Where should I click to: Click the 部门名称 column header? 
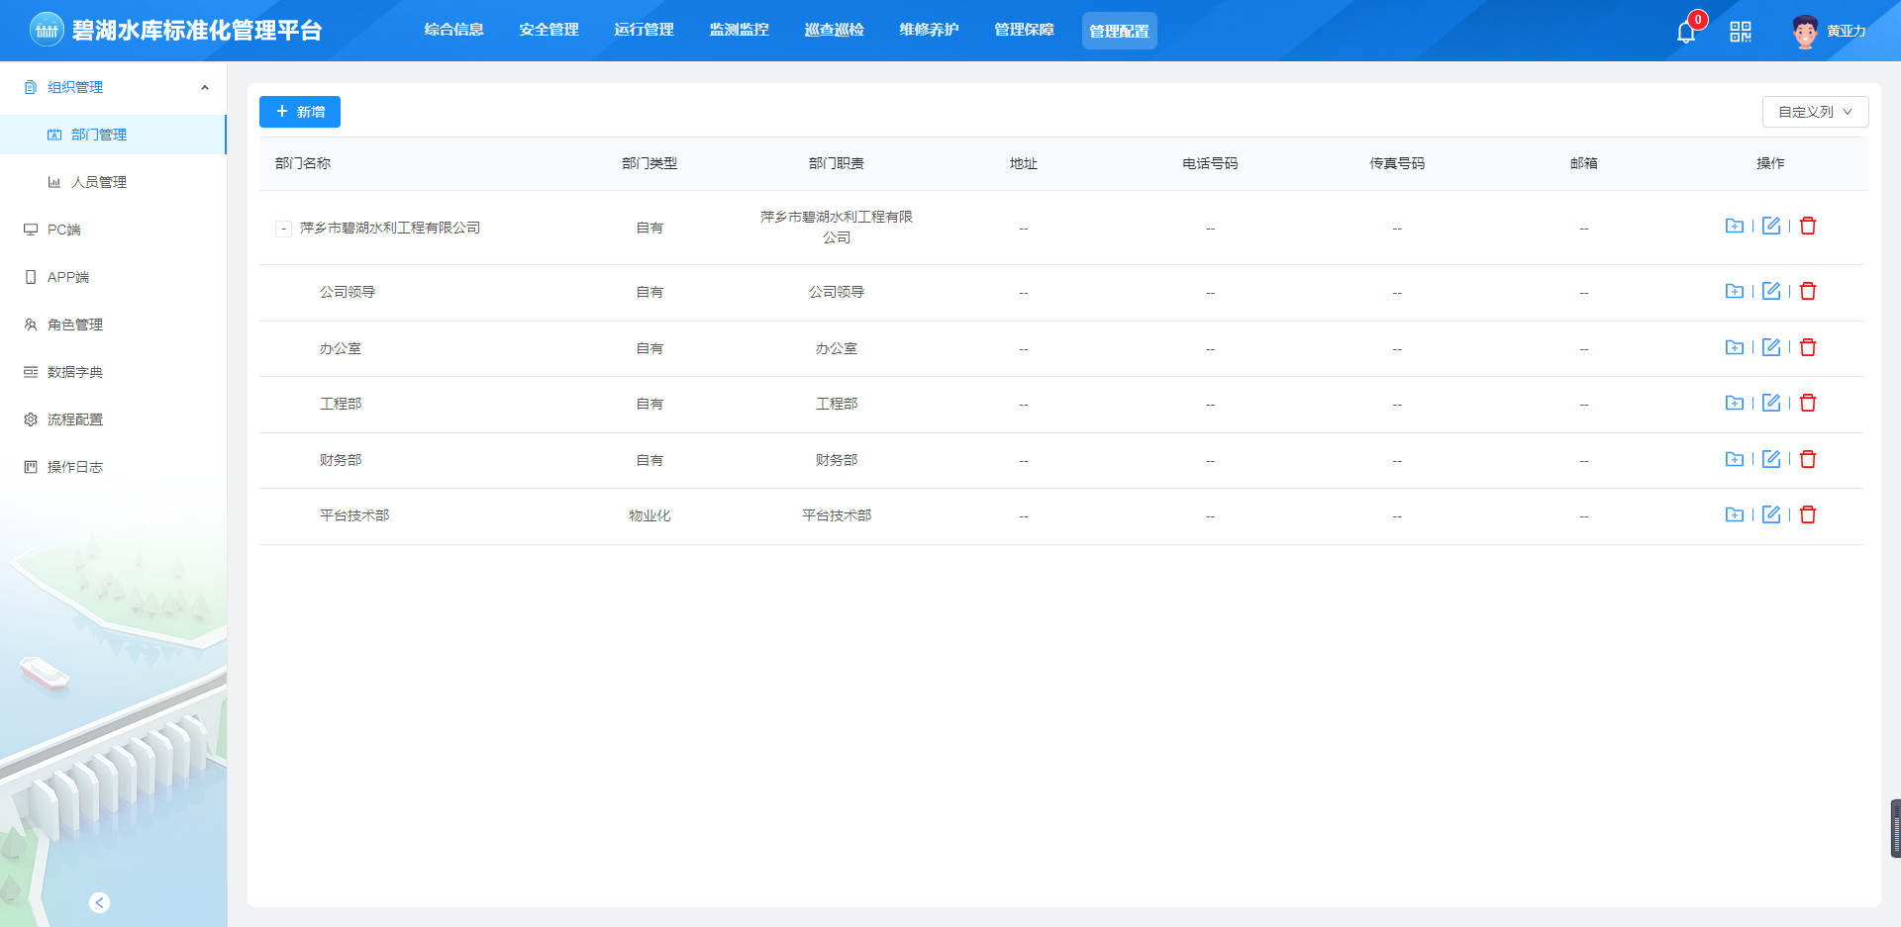coord(303,163)
